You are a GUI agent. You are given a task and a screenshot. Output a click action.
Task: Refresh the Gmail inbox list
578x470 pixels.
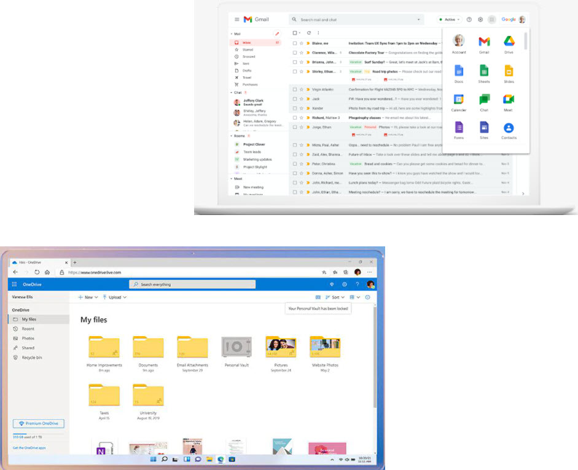(x=309, y=33)
